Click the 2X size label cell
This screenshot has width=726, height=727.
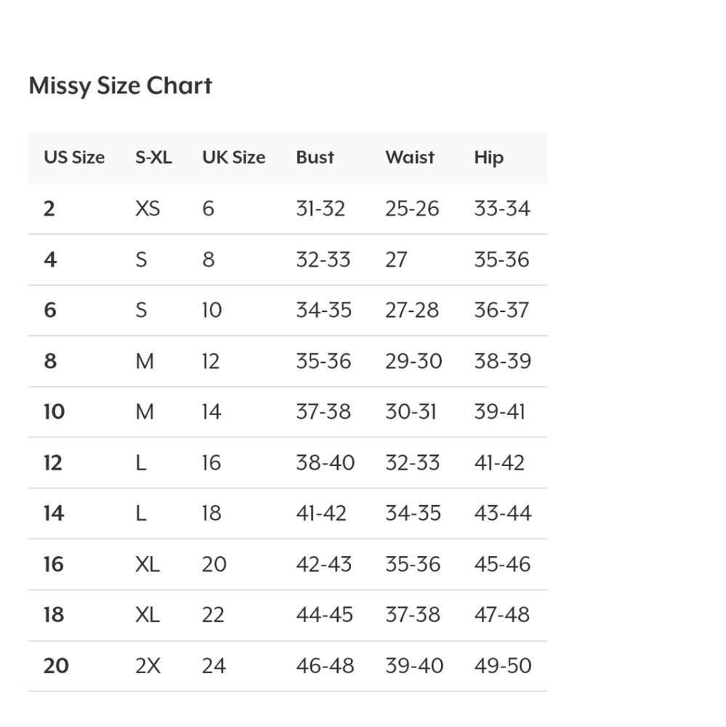(x=148, y=666)
